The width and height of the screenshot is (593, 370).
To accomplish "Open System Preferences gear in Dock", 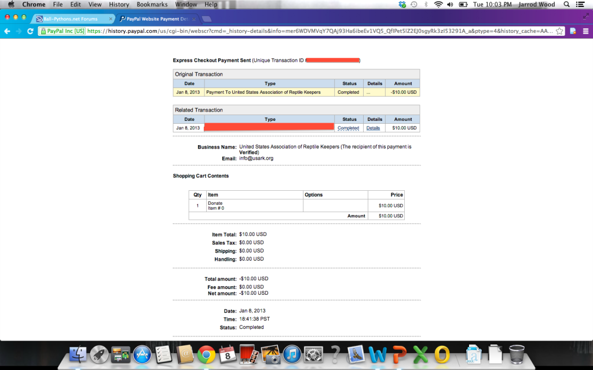I will (313, 354).
